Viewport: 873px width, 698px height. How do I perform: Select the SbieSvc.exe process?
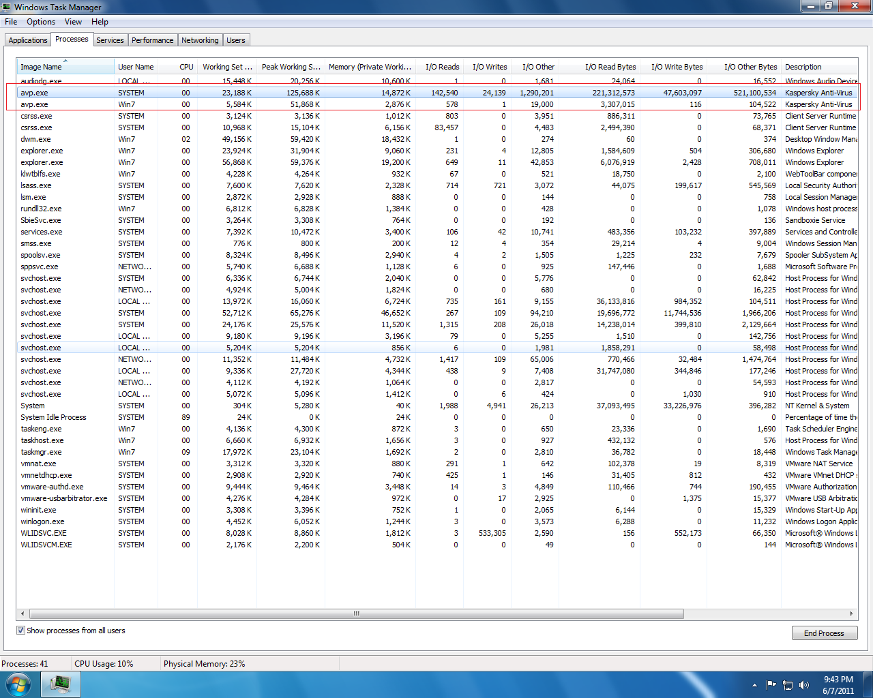pos(437,220)
